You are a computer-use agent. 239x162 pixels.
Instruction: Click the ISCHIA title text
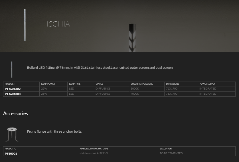pos(58,24)
